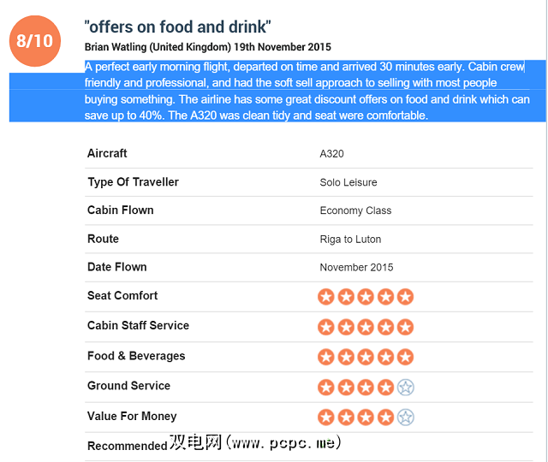Click the first Cabin Staff Service star
This screenshot has width=548, height=462.
click(x=326, y=327)
